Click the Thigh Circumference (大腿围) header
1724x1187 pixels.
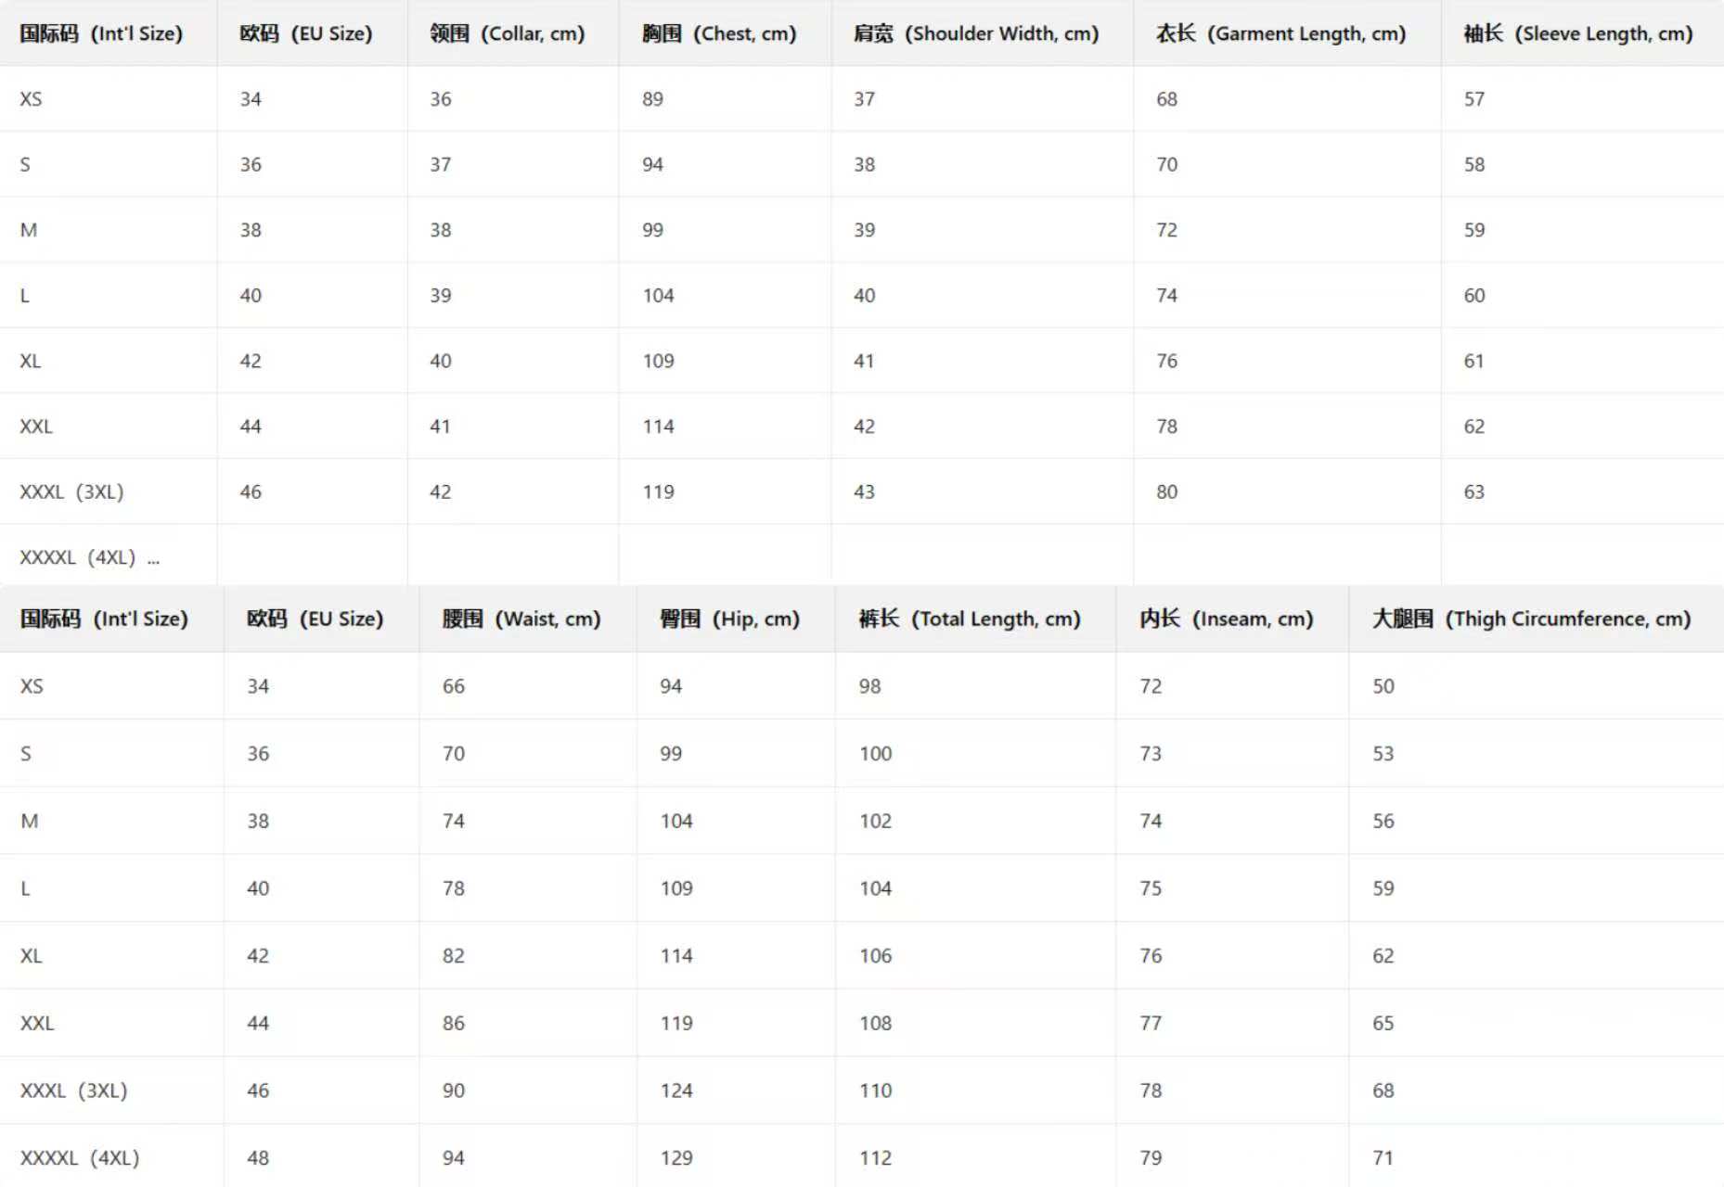point(1531,619)
